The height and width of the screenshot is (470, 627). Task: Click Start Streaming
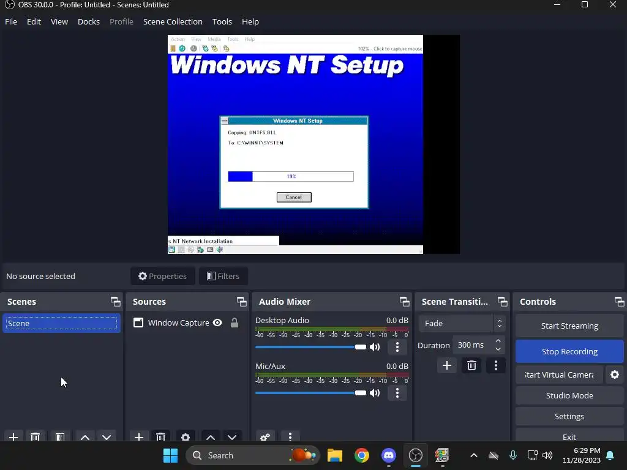pyautogui.click(x=569, y=326)
